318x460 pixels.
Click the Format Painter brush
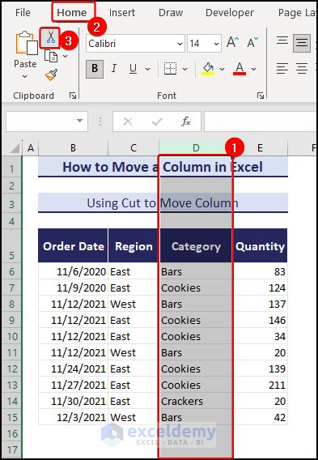[51, 75]
